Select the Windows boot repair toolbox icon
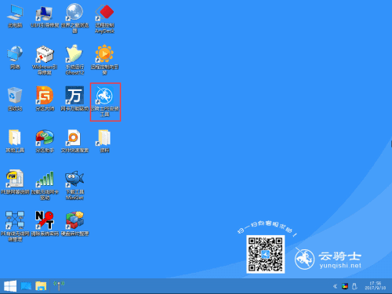 pos(45,60)
